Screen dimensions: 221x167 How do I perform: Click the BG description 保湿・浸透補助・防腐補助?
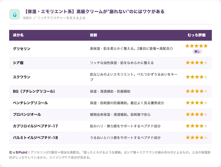coord(110,91)
